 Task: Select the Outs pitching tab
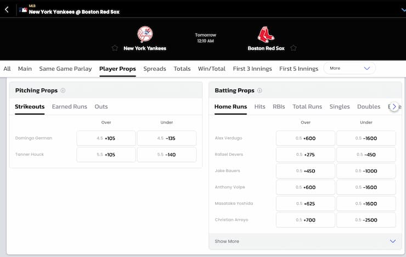click(101, 107)
